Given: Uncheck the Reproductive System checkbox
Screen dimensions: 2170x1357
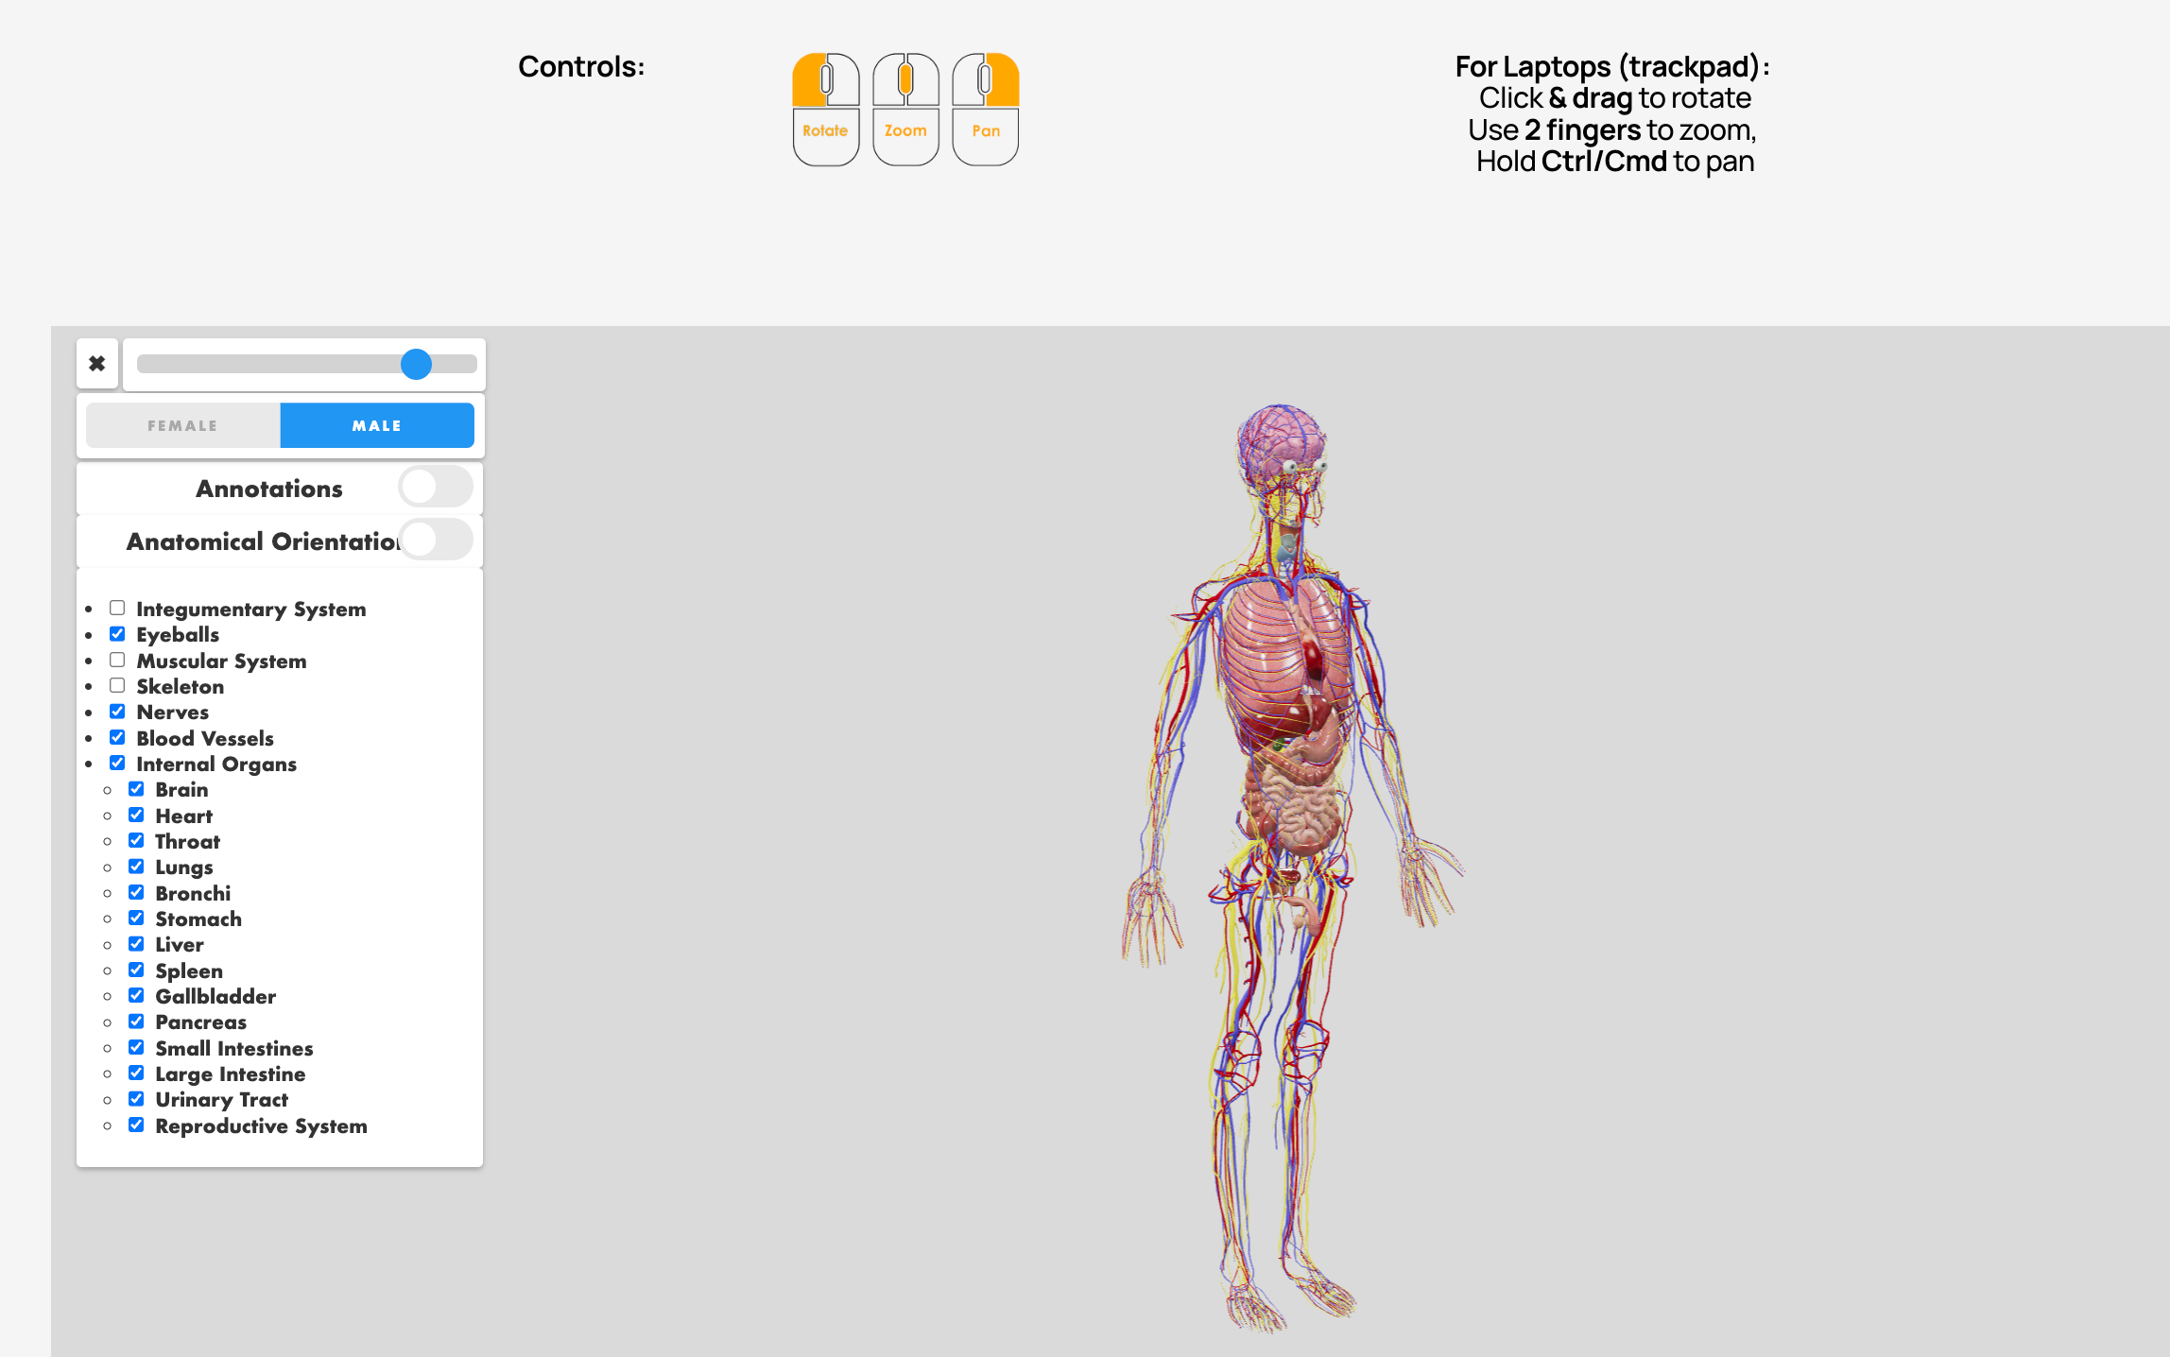Looking at the screenshot, I should (x=136, y=1125).
